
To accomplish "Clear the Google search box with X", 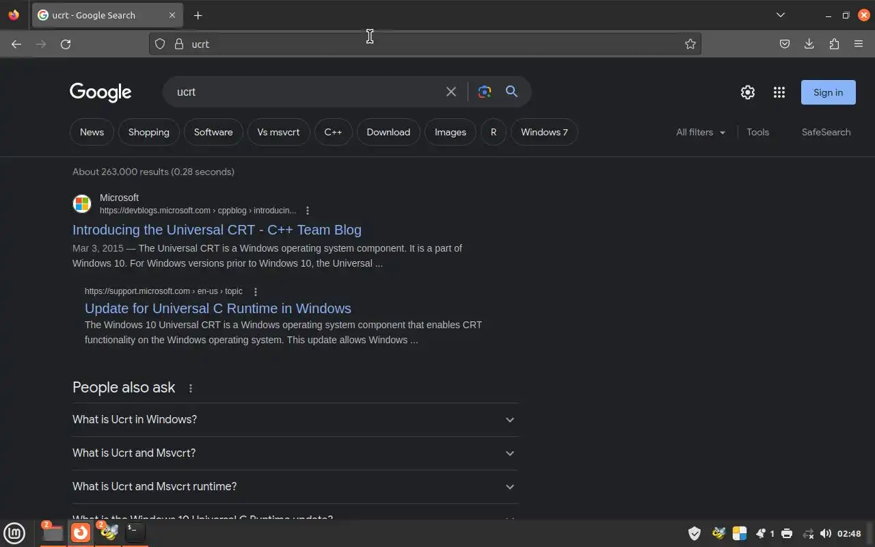I will pos(451,92).
